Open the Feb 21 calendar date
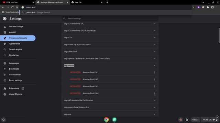The height and width of the screenshot is (123, 220). tap(195, 120)
